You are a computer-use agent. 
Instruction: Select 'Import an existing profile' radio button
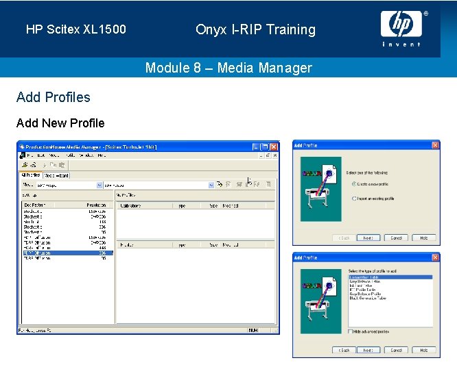click(354, 199)
